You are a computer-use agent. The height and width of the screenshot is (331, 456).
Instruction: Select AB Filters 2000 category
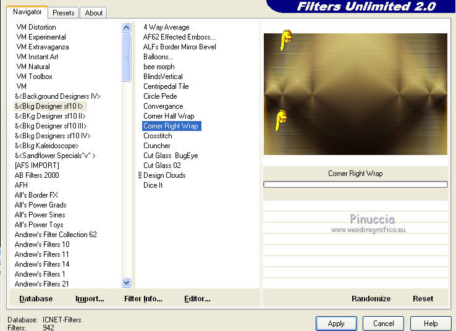point(36,175)
